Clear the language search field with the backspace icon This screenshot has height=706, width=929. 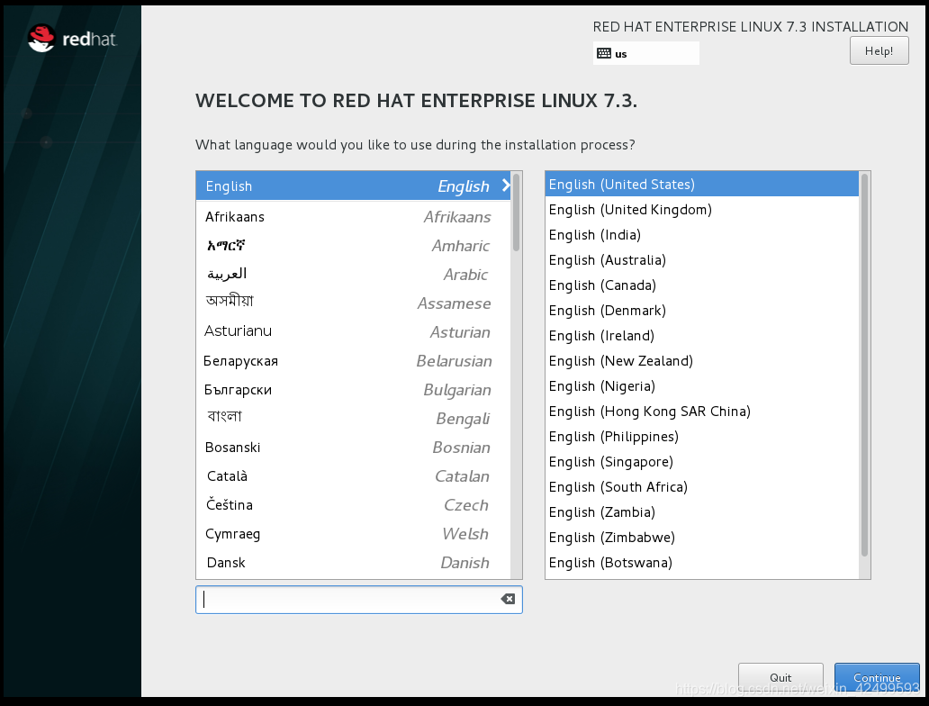[x=508, y=600]
